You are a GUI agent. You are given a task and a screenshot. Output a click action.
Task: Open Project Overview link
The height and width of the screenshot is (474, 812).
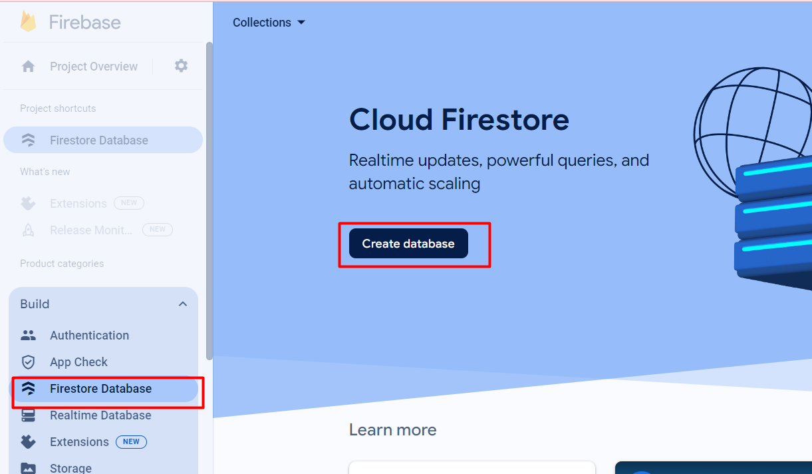pyautogui.click(x=94, y=67)
